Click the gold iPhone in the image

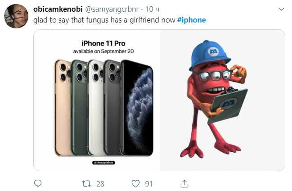(62, 108)
